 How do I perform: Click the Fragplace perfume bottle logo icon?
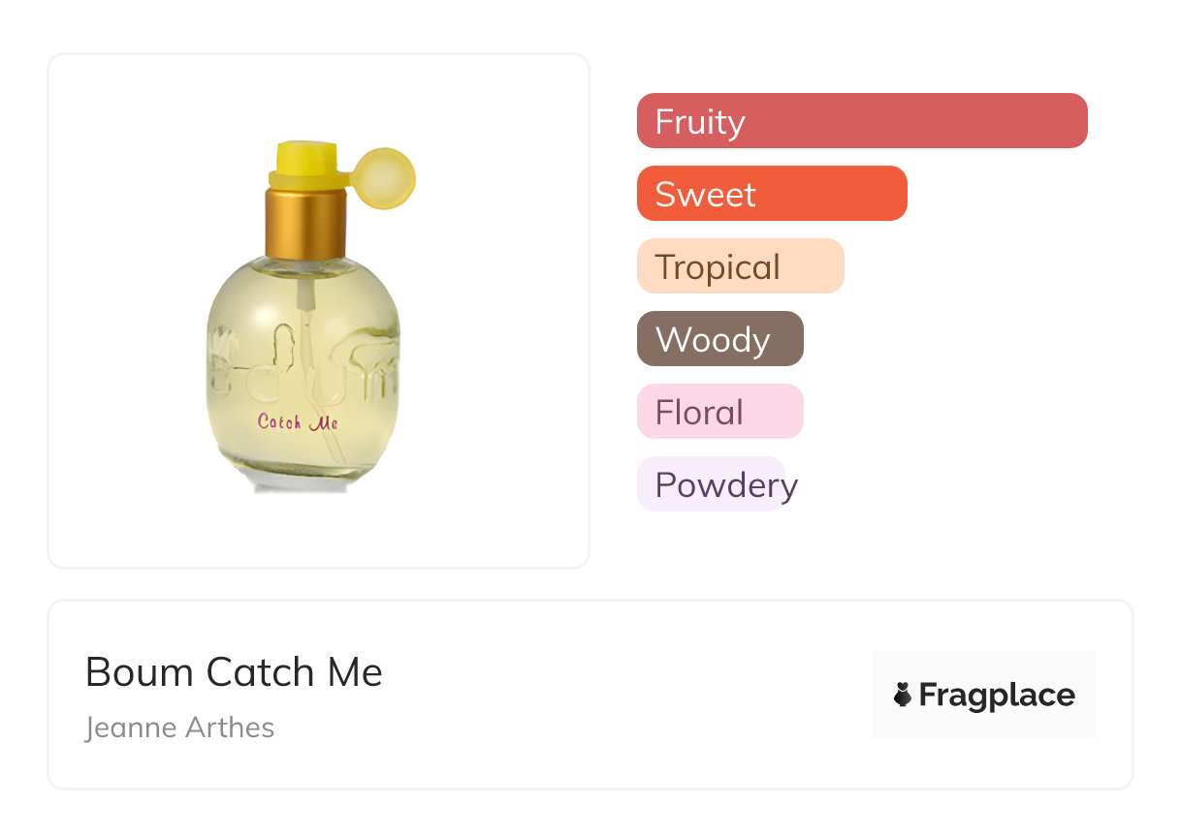coord(903,695)
